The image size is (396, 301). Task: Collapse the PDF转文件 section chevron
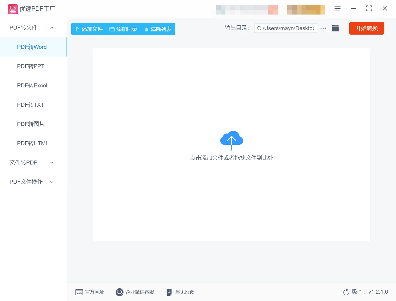[52, 27]
